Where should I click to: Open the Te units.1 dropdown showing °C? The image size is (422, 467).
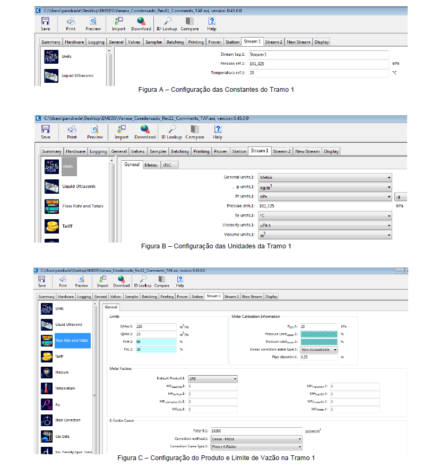(325, 215)
